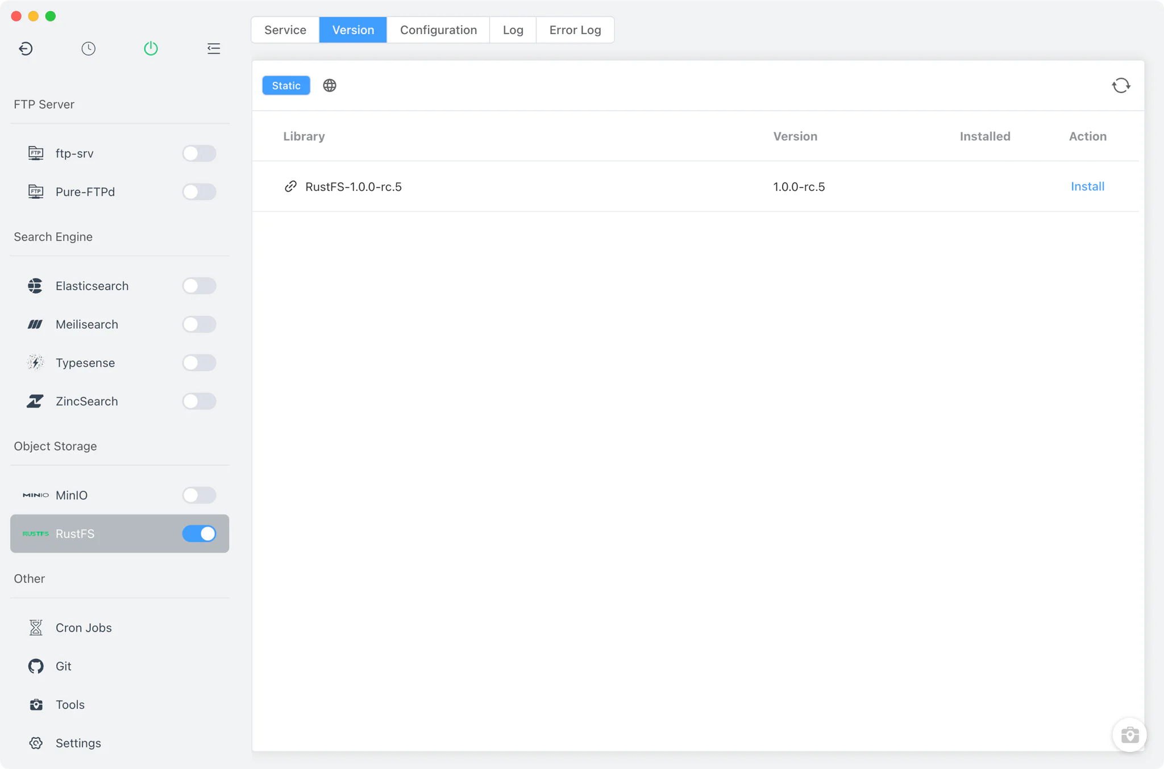This screenshot has width=1164, height=769.
Task: Disable the RustFS switch
Action: coord(199,534)
